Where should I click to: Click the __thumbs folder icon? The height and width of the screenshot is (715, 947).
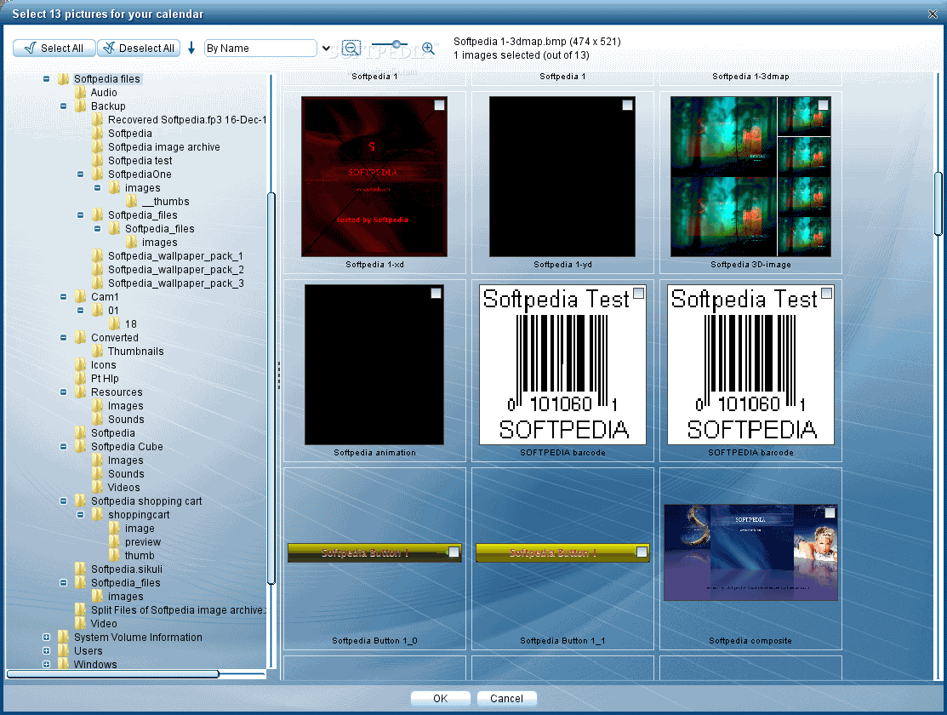click(131, 201)
